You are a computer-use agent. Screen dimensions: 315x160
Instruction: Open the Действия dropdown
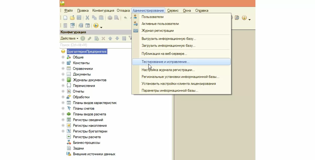(69, 38)
